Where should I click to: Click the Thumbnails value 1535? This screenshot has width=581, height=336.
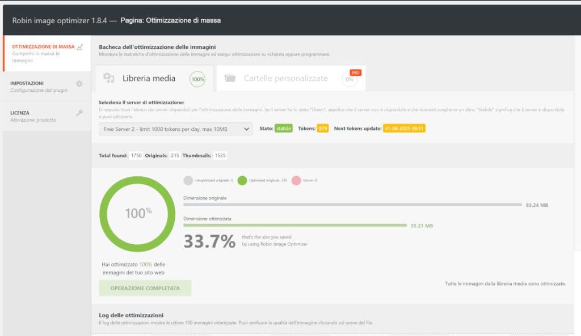220,155
